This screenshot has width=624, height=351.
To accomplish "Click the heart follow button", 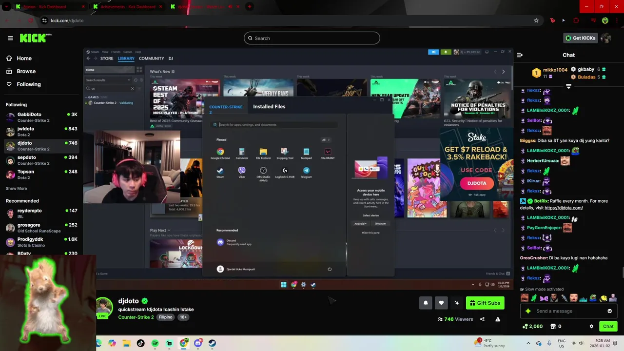I will [x=441, y=303].
